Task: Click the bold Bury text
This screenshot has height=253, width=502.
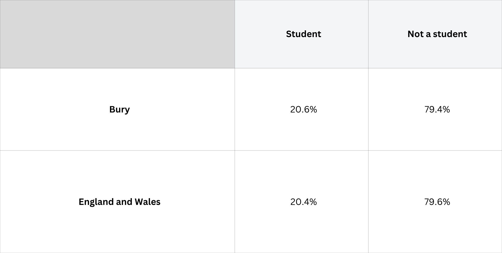Action: (x=119, y=109)
